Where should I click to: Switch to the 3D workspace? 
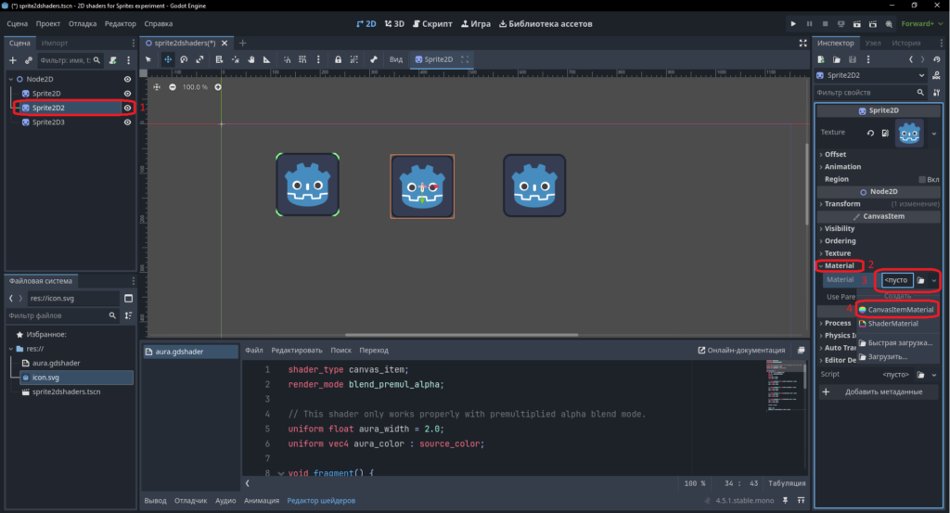click(394, 23)
